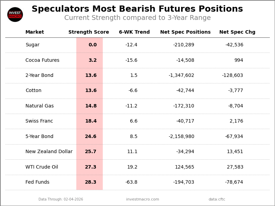Select the Swiss Franc market label
275x206 pixels.
[39, 121]
